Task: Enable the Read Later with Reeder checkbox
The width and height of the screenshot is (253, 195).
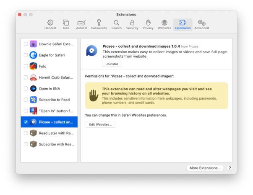Action: click(x=26, y=133)
